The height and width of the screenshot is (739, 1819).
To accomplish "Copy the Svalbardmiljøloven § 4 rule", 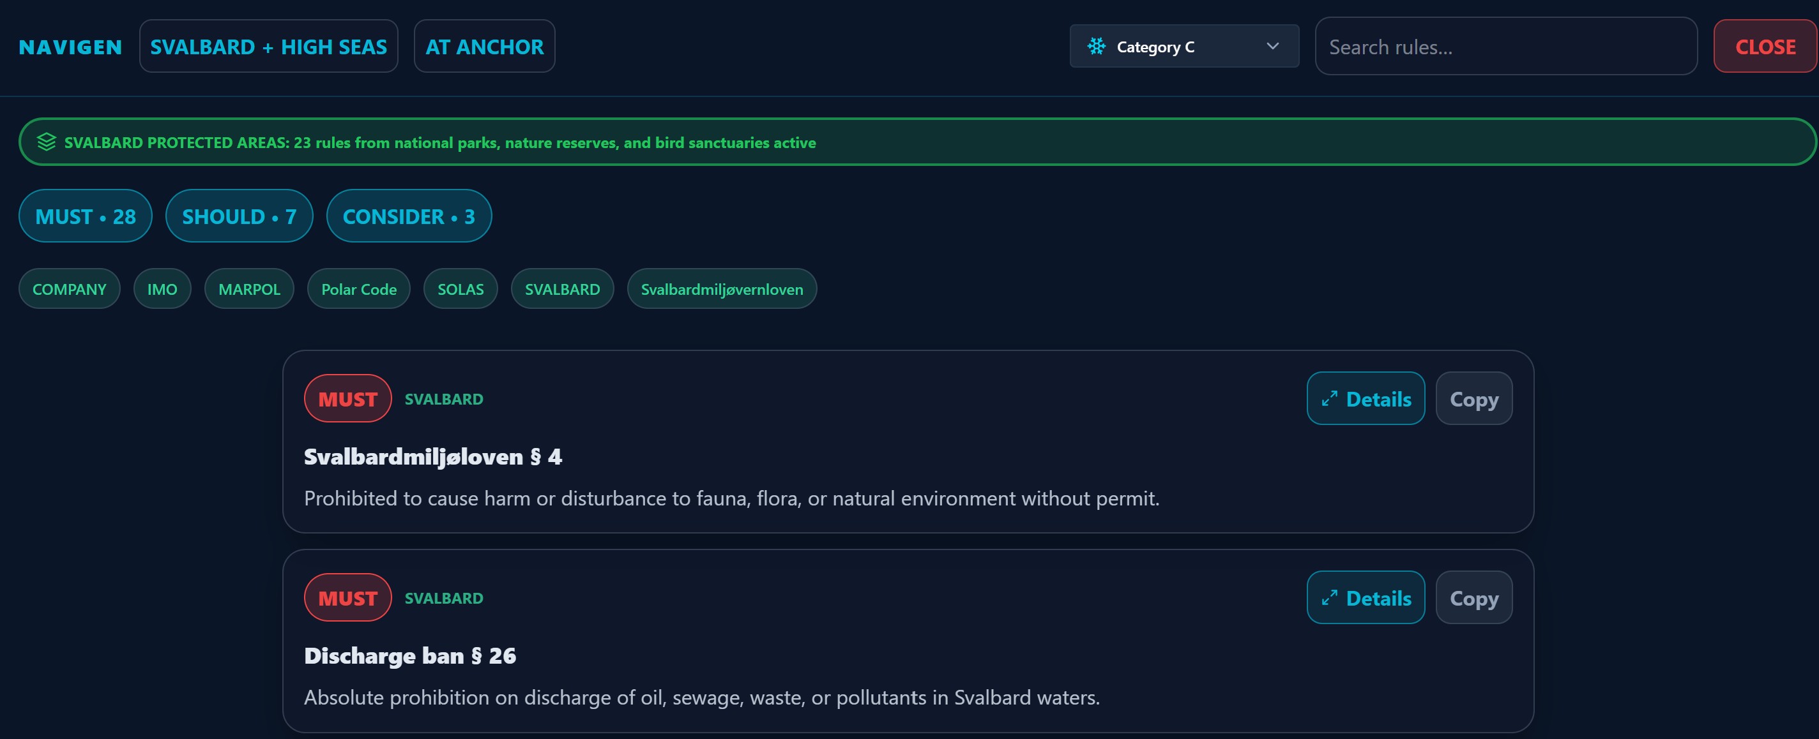I will [1473, 398].
